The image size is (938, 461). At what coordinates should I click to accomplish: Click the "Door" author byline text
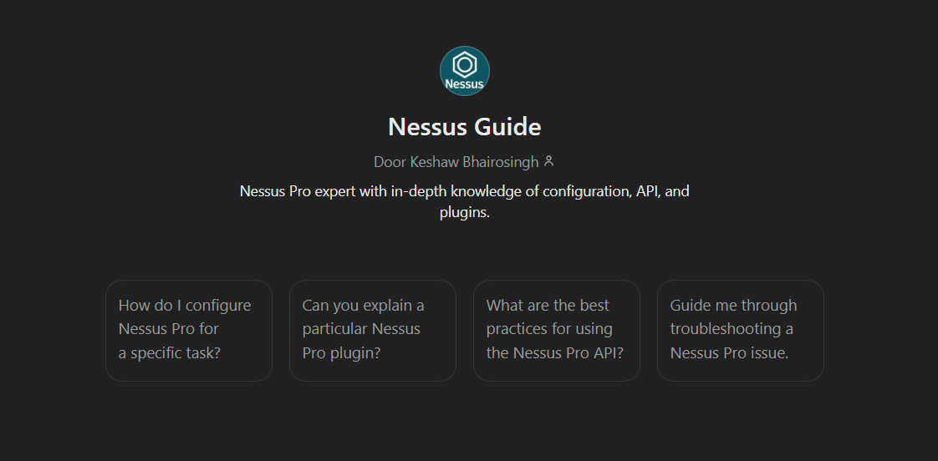(x=389, y=162)
